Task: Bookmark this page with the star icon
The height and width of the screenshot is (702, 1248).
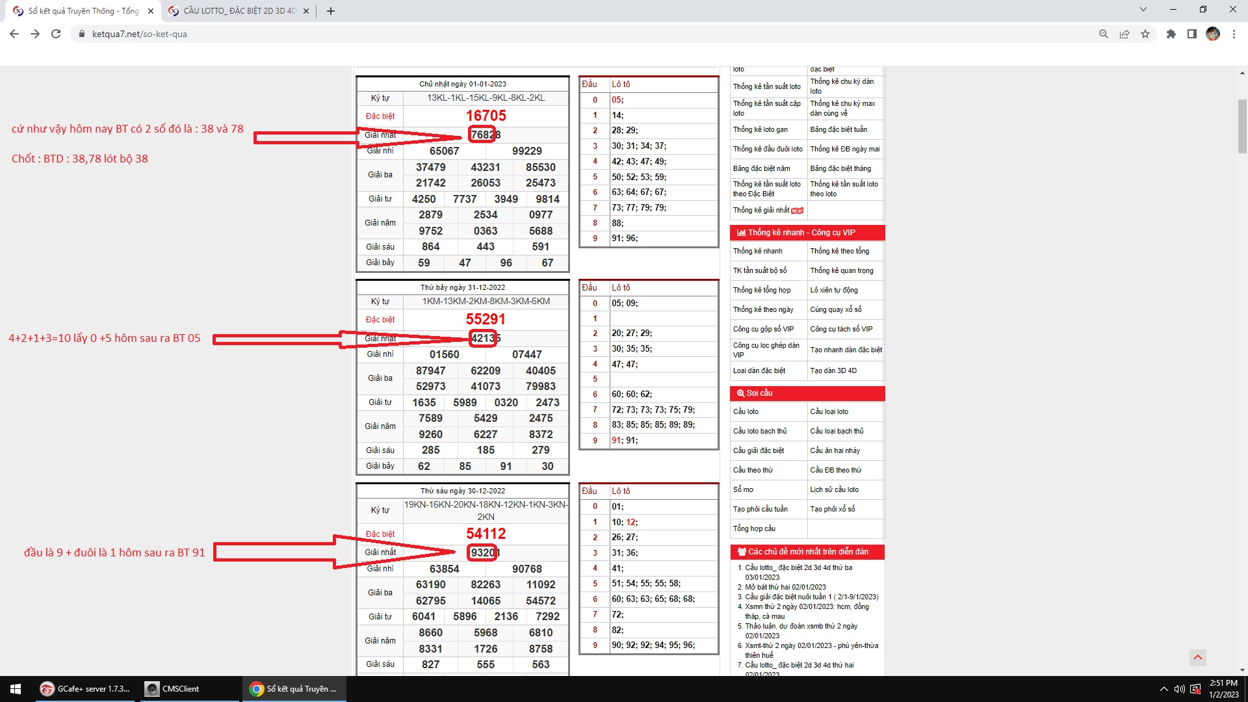Action: [x=1145, y=34]
